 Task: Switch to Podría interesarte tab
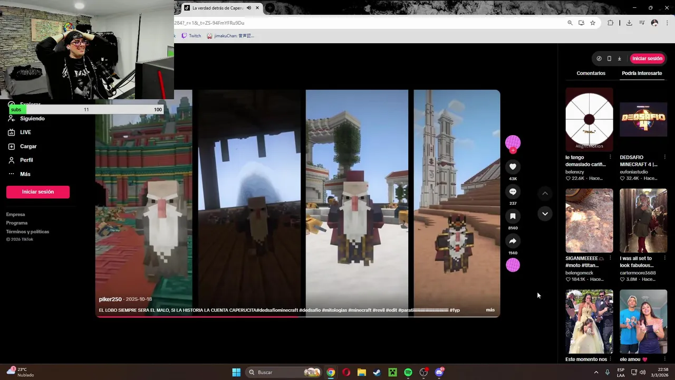click(x=642, y=73)
